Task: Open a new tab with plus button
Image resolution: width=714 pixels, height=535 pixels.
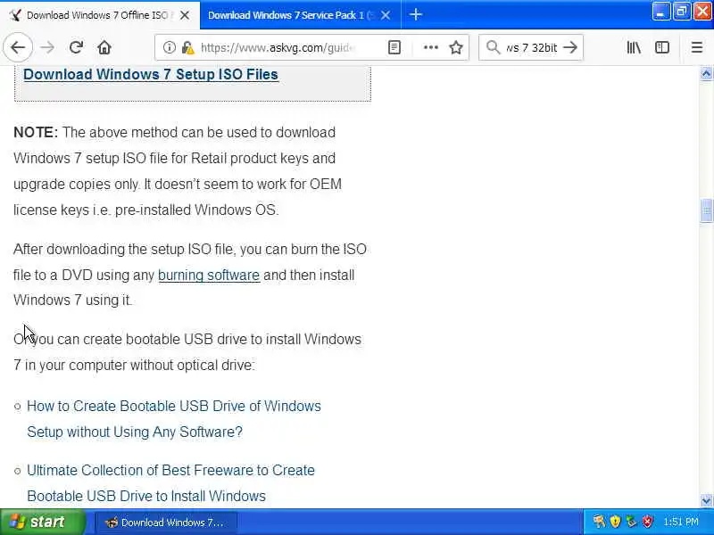Action: [x=415, y=15]
